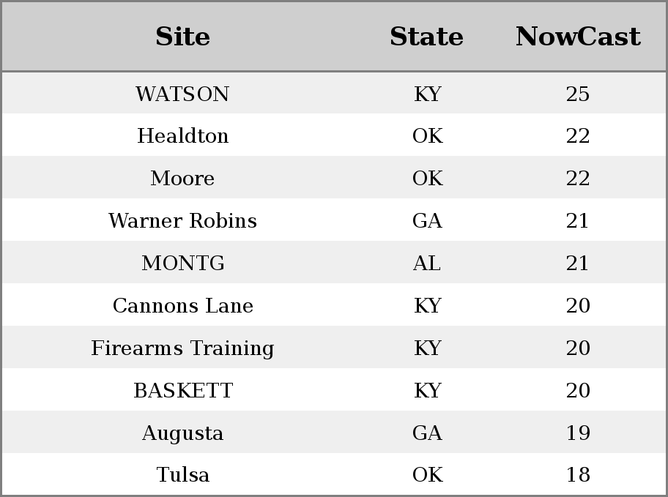
Task: Select the Warner Robins site cell
Action: click(x=183, y=220)
